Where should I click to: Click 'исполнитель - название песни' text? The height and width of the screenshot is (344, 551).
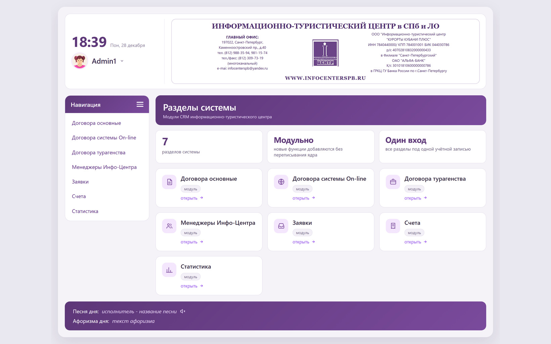click(x=139, y=311)
